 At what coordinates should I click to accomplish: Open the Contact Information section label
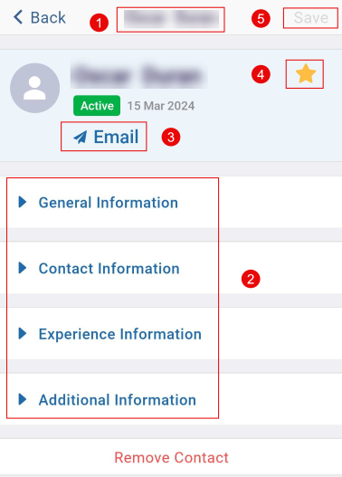click(x=109, y=268)
